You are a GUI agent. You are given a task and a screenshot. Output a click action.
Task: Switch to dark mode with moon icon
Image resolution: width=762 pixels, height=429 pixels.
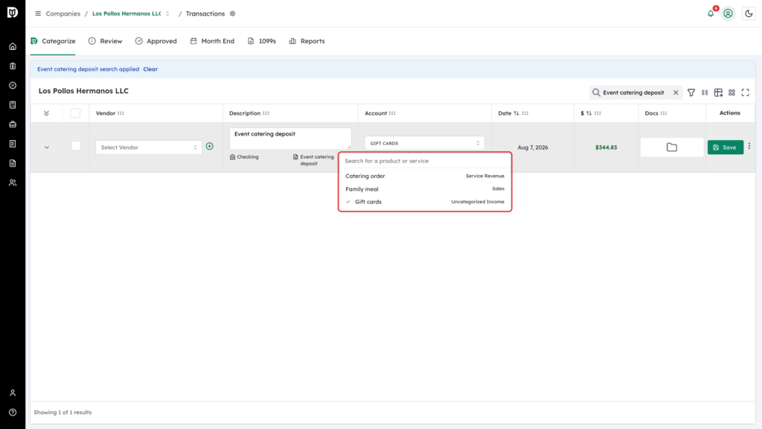click(x=749, y=13)
